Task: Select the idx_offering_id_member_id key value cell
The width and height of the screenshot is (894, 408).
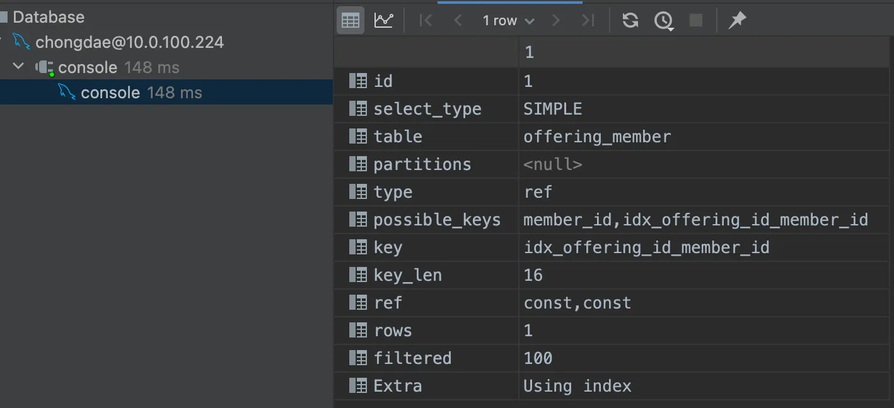Action: [x=646, y=247]
